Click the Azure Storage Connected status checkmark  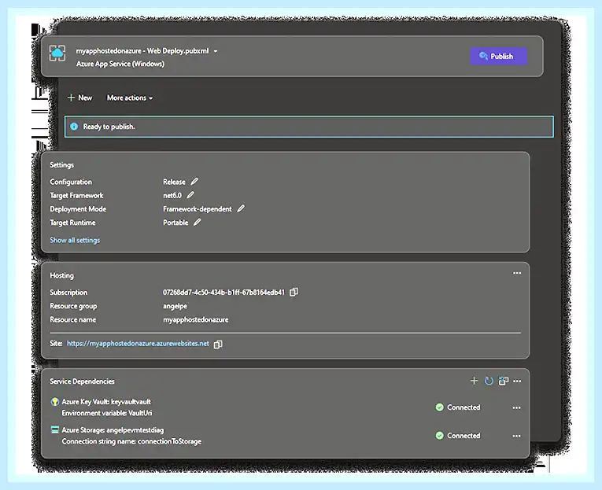(440, 436)
